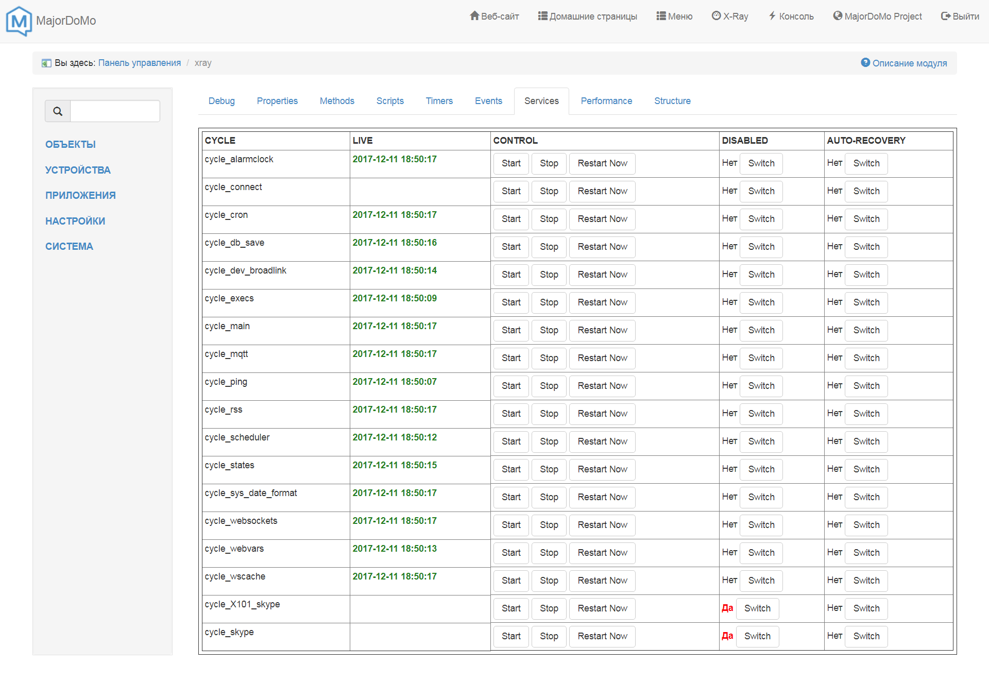
Task: Expand the СИСТЕМА sidebar section
Action: (69, 246)
